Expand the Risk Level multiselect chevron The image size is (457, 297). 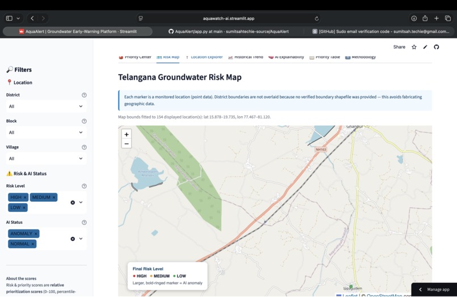click(81, 202)
